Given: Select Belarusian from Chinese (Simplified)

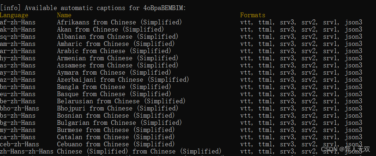Looking at the screenshot, I should click(x=121, y=101).
